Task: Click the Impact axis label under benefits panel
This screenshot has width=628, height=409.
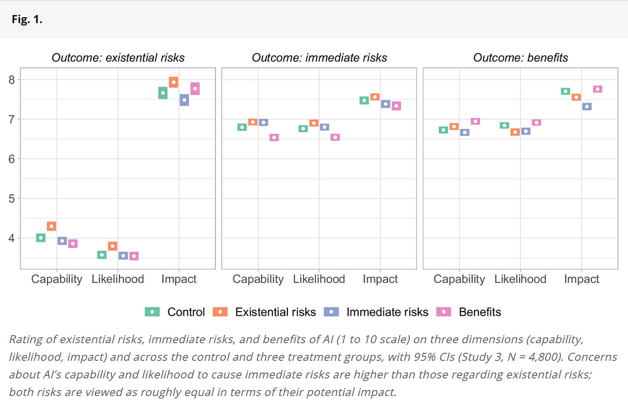Action: [x=581, y=279]
